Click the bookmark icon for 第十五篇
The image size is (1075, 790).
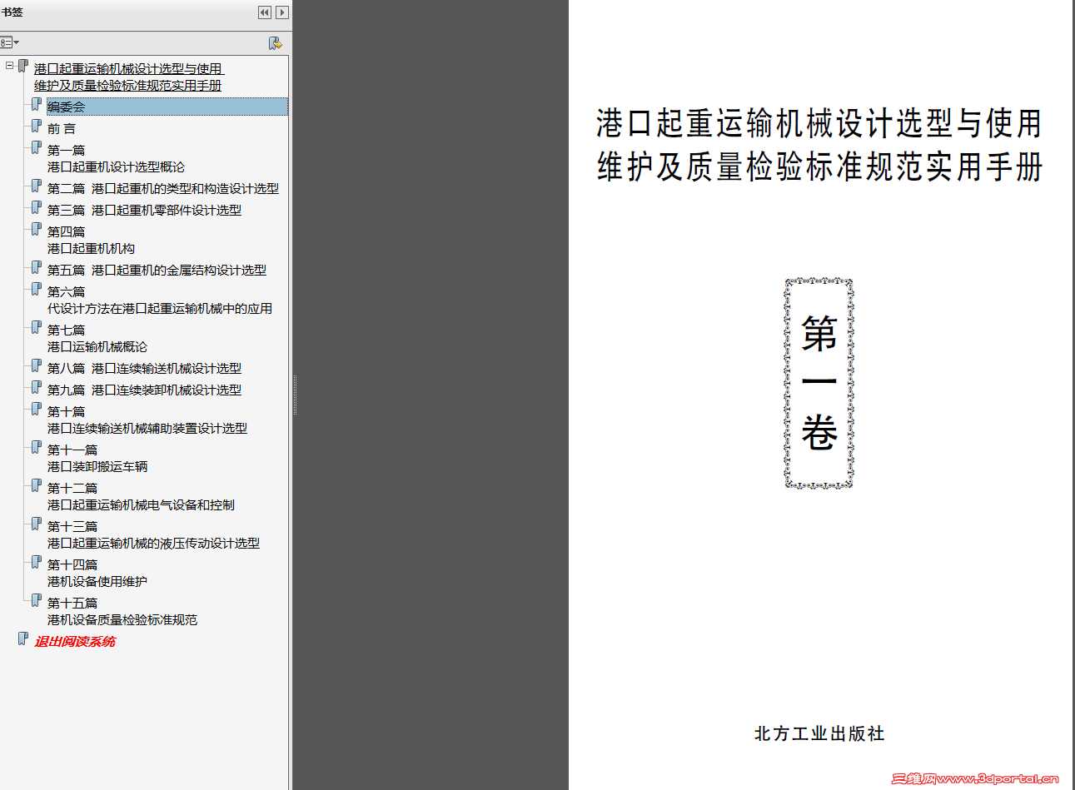click(x=37, y=600)
